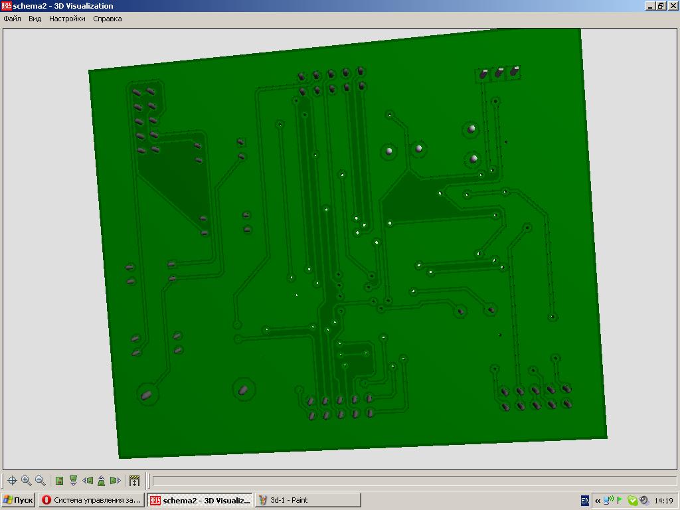The width and height of the screenshot is (680, 510).
Task: Open the Справка menu
Action: click(107, 19)
